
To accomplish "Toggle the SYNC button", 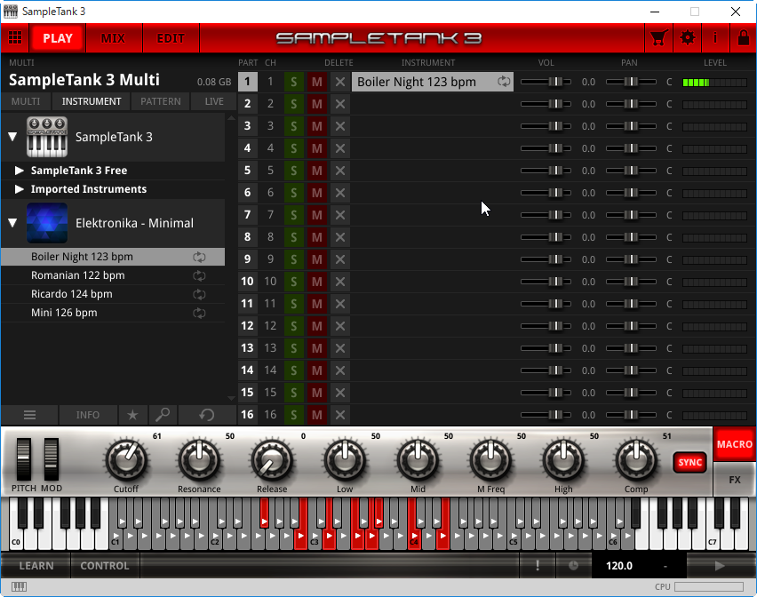I will pyautogui.click(x=689, y=462).
